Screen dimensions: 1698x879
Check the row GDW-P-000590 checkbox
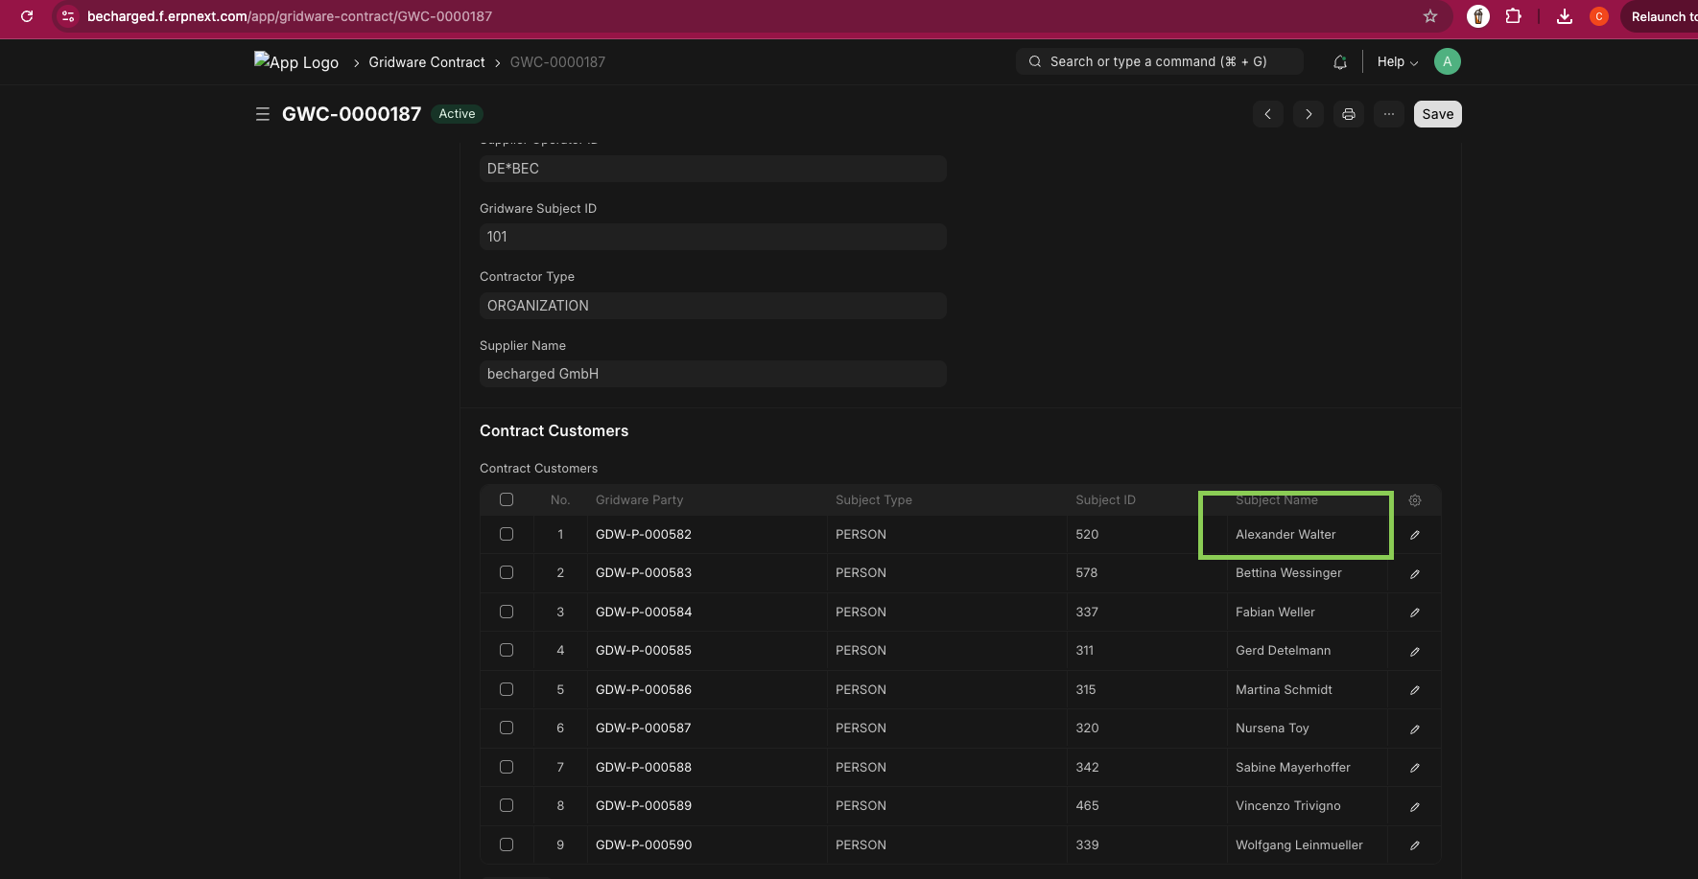(507, 844)
